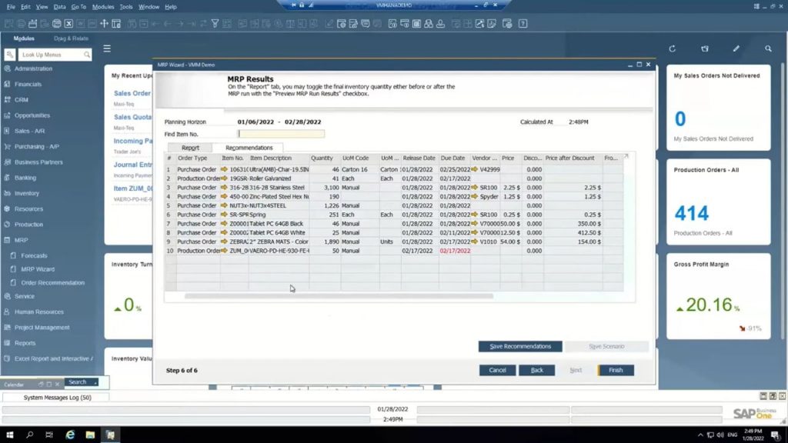Viewport: 788px width, 443px height.
Task: Click the pencil edit icon on dashboard
Action: 736,48
